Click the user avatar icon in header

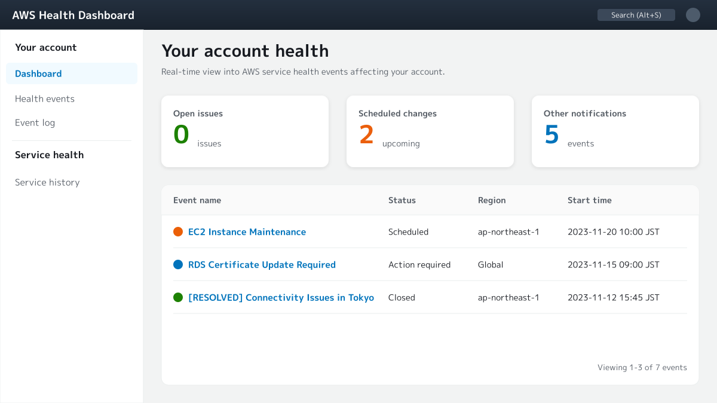693,15
